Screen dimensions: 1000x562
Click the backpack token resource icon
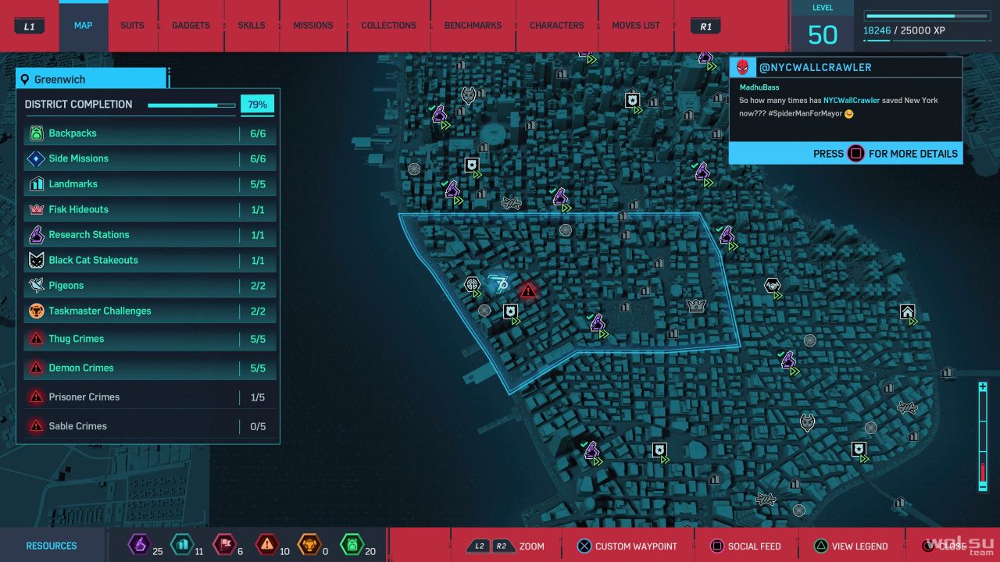(x=352, y=544)
